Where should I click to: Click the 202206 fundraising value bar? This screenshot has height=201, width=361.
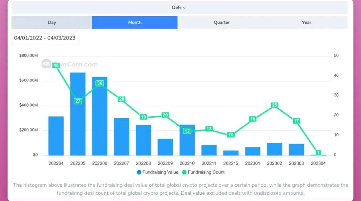[100, 123]
